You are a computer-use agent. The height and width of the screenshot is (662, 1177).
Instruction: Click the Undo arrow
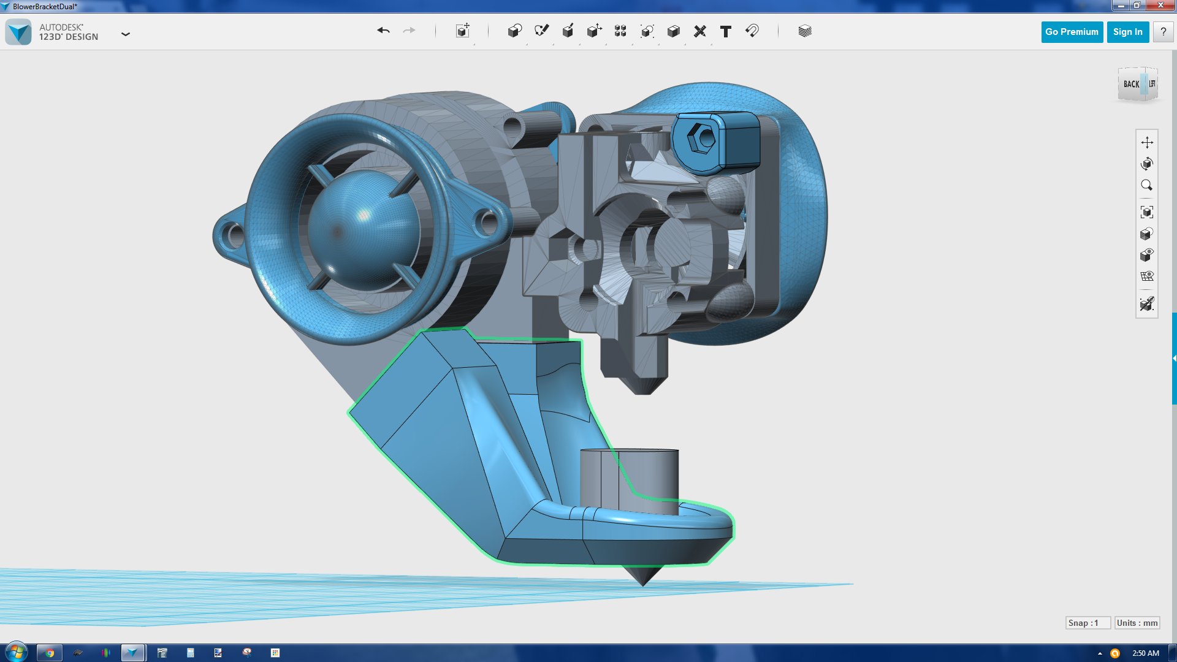tap(383, 31)
